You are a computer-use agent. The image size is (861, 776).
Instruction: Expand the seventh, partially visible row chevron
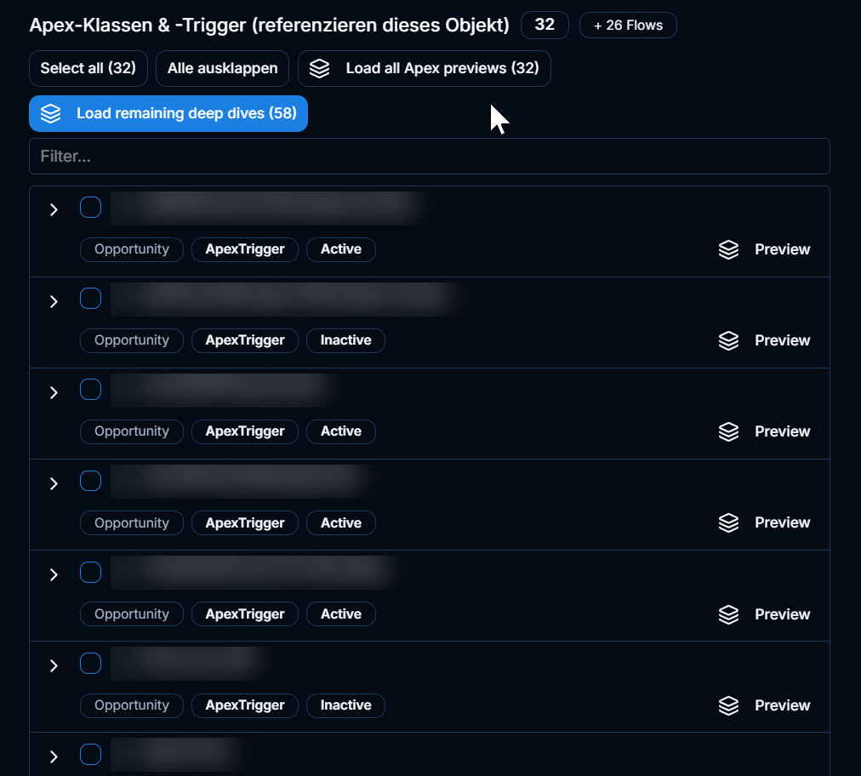54,756
